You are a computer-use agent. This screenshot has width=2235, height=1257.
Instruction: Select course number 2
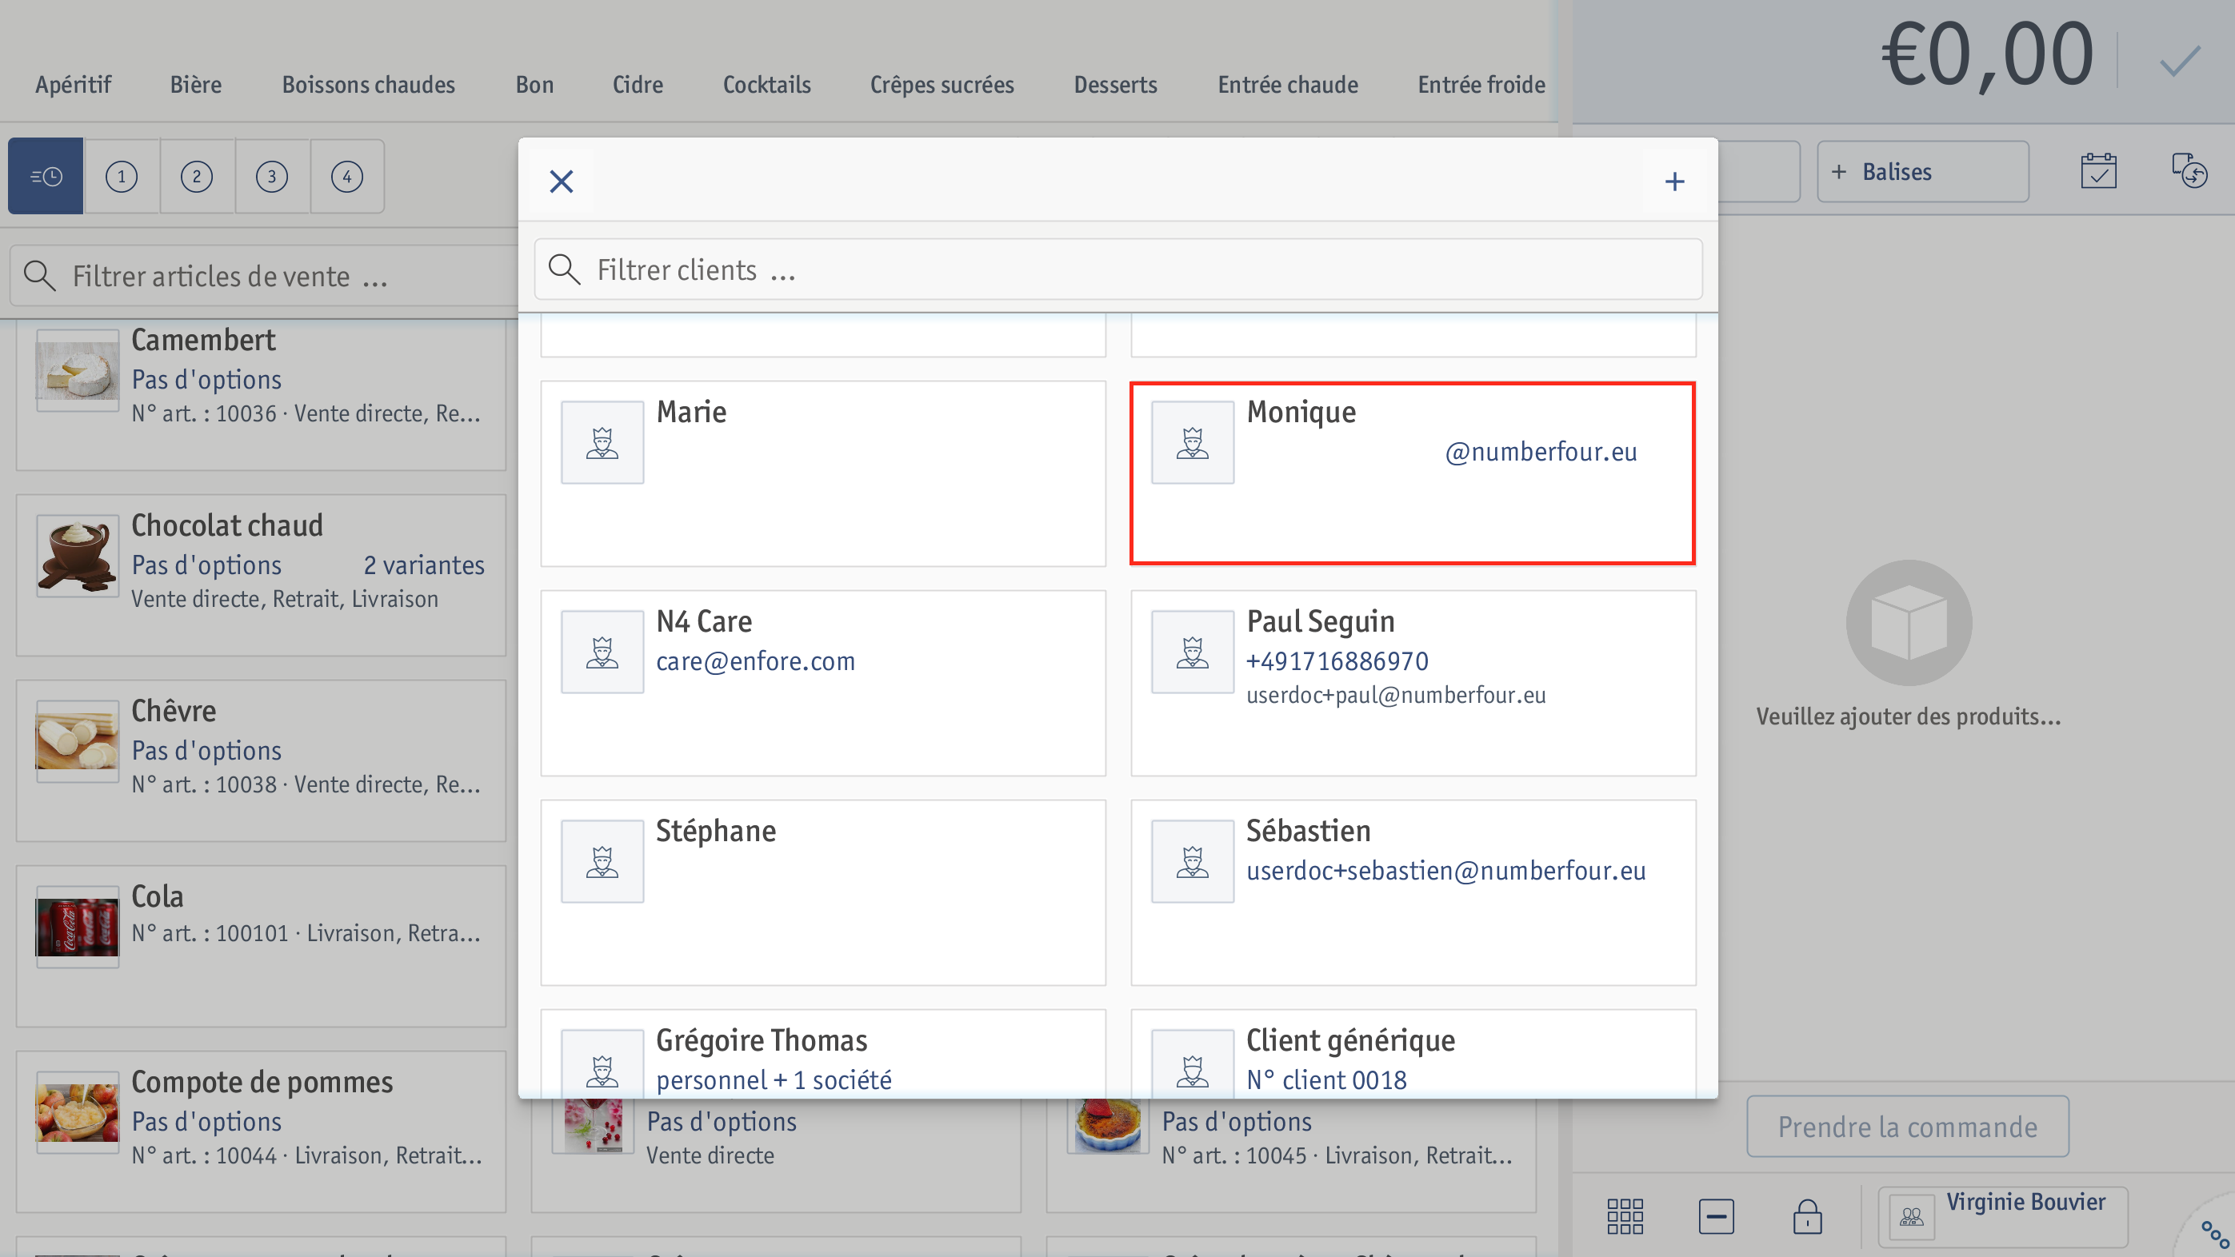point(197,176)
